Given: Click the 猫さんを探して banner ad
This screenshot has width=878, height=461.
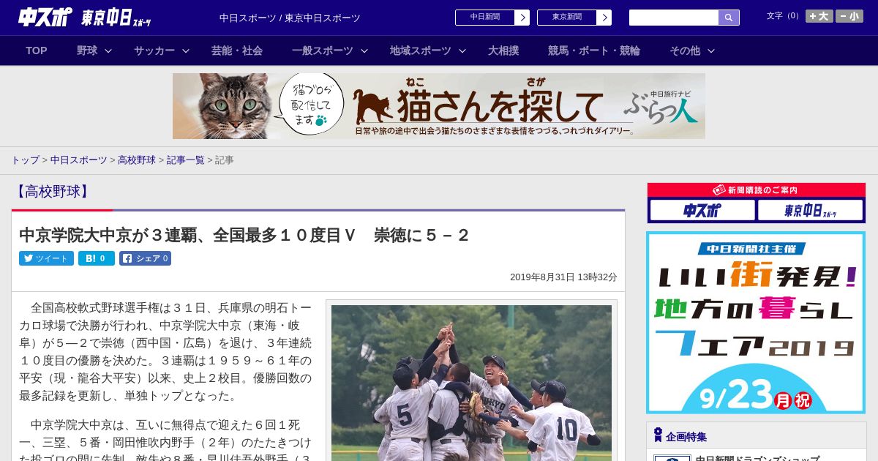Looking at the screenshot, I should coord(439,106).
